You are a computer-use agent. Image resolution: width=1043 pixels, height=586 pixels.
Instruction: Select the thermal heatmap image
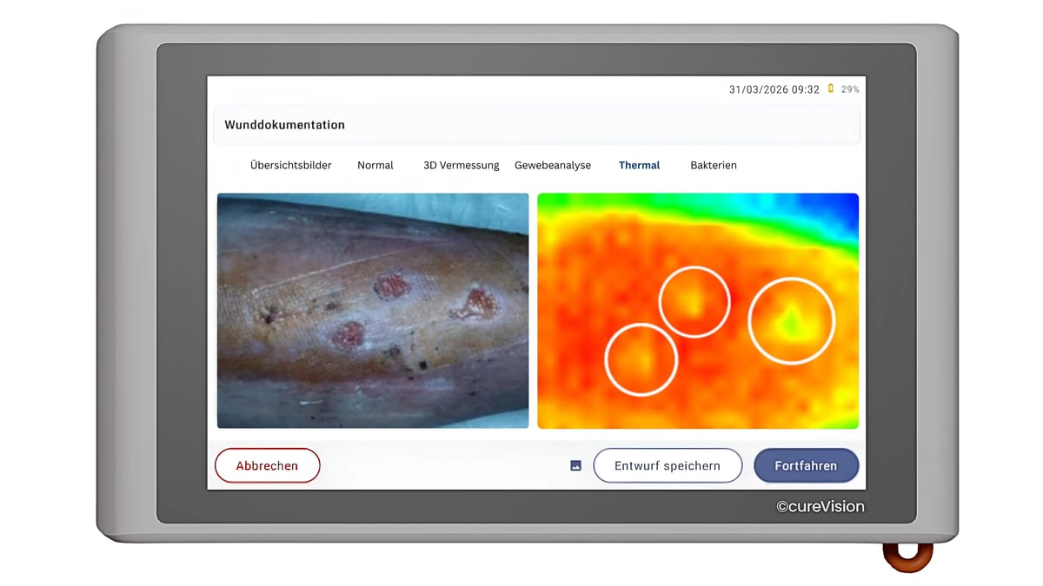698,311
